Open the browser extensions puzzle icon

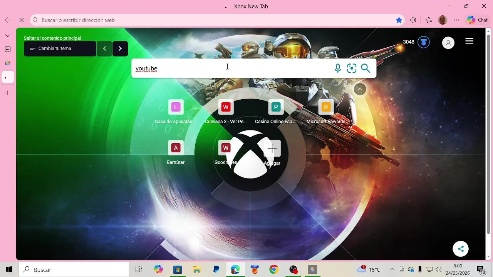click(413, 20)
